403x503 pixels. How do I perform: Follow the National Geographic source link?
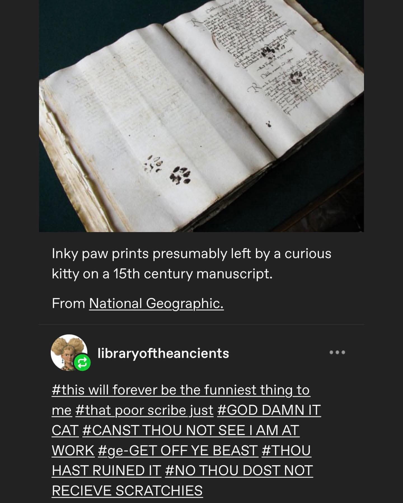tap(156, 304)
